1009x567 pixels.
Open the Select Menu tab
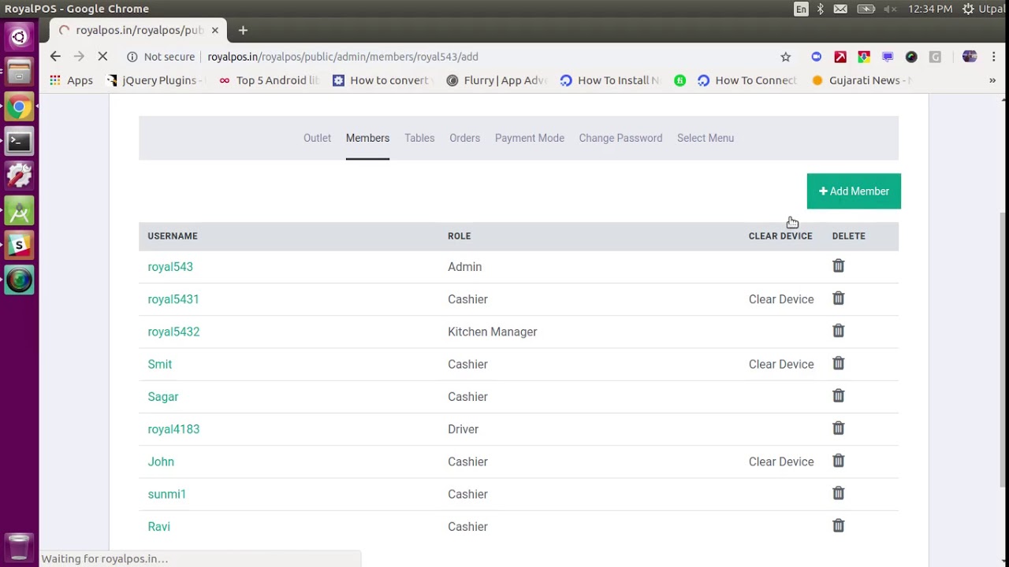pos(706,138)
